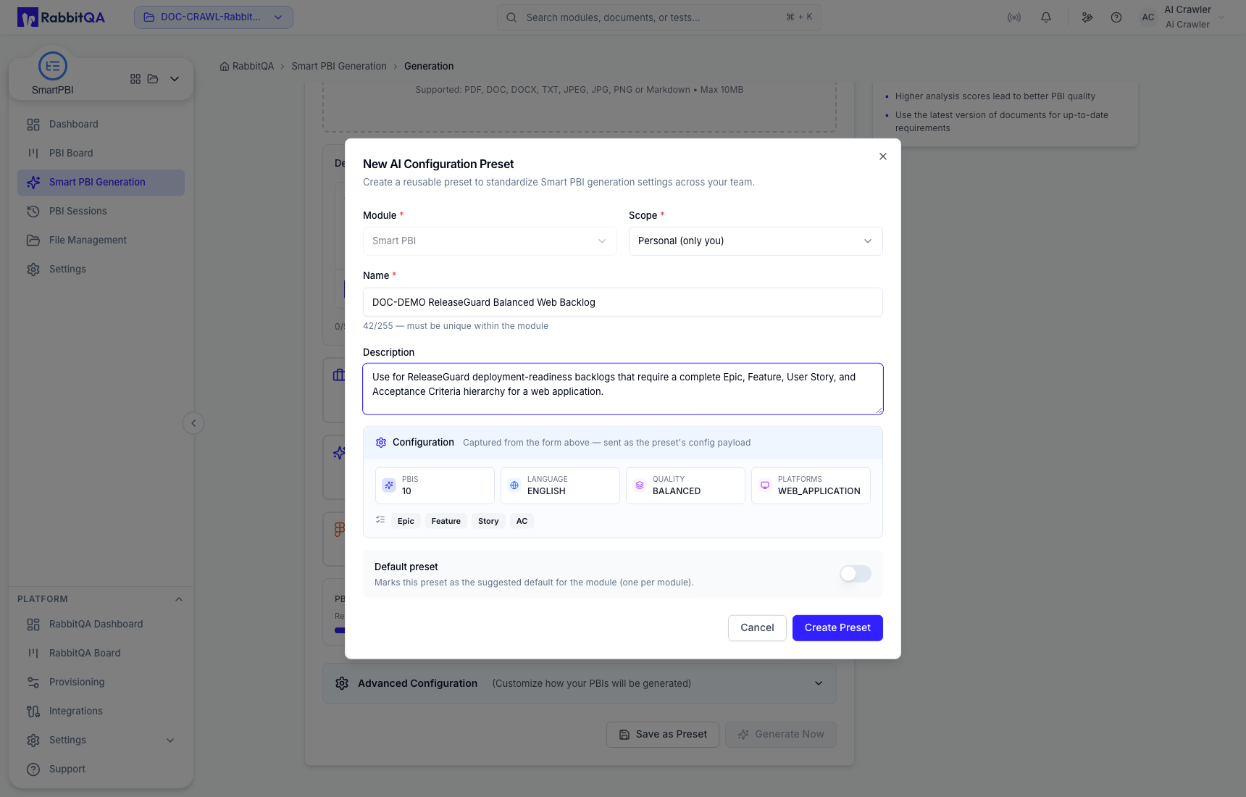Open RabbitQA Board
The image size is (1246, 797).
(101, 654)
